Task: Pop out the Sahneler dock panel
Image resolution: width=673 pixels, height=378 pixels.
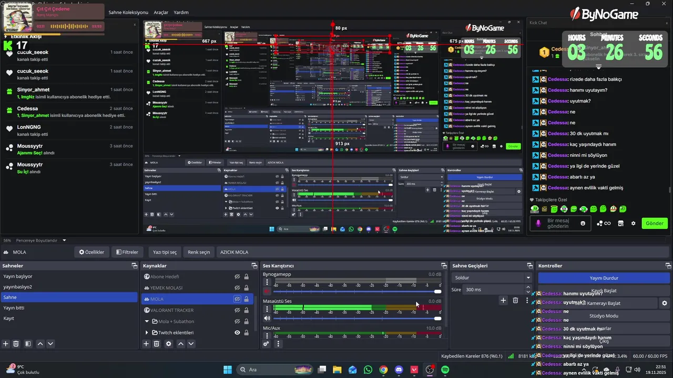Action: (134, 266)
